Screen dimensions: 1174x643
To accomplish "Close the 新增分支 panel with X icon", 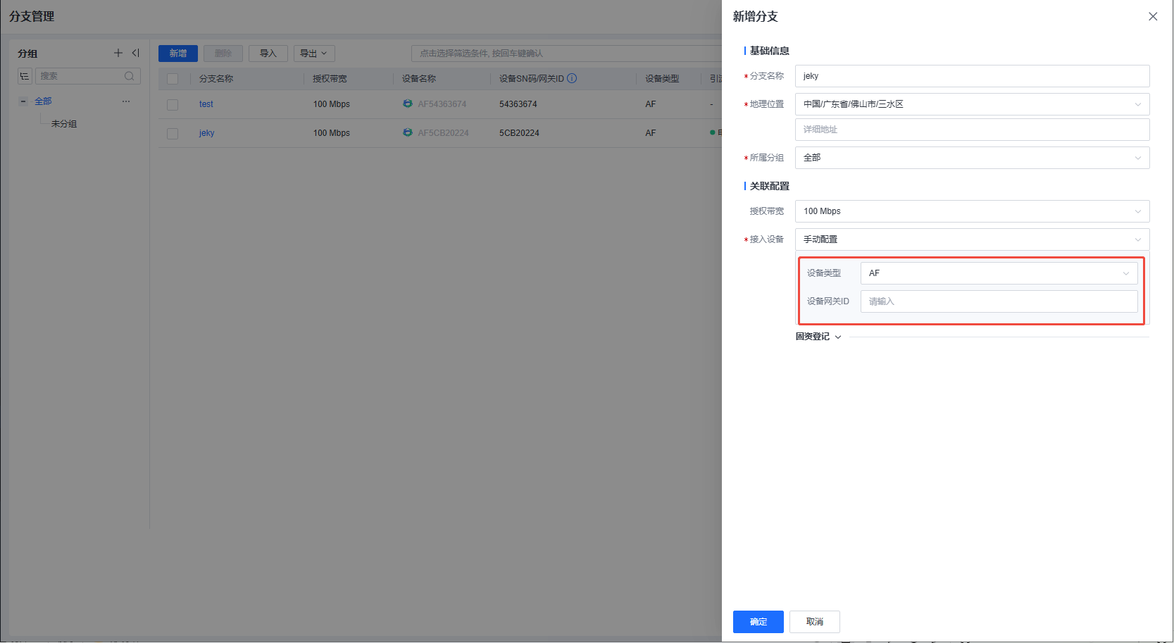I will 1153,16.
